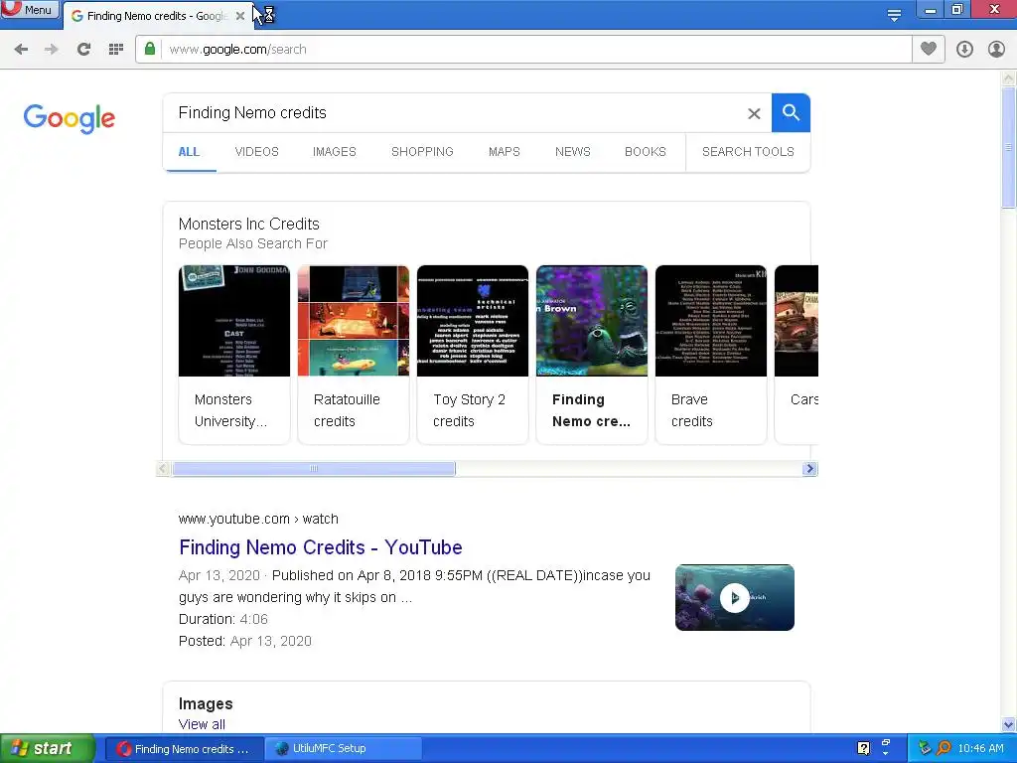Reload the current page
This screenshot has height=763, width=1017.
coord(83,50)
